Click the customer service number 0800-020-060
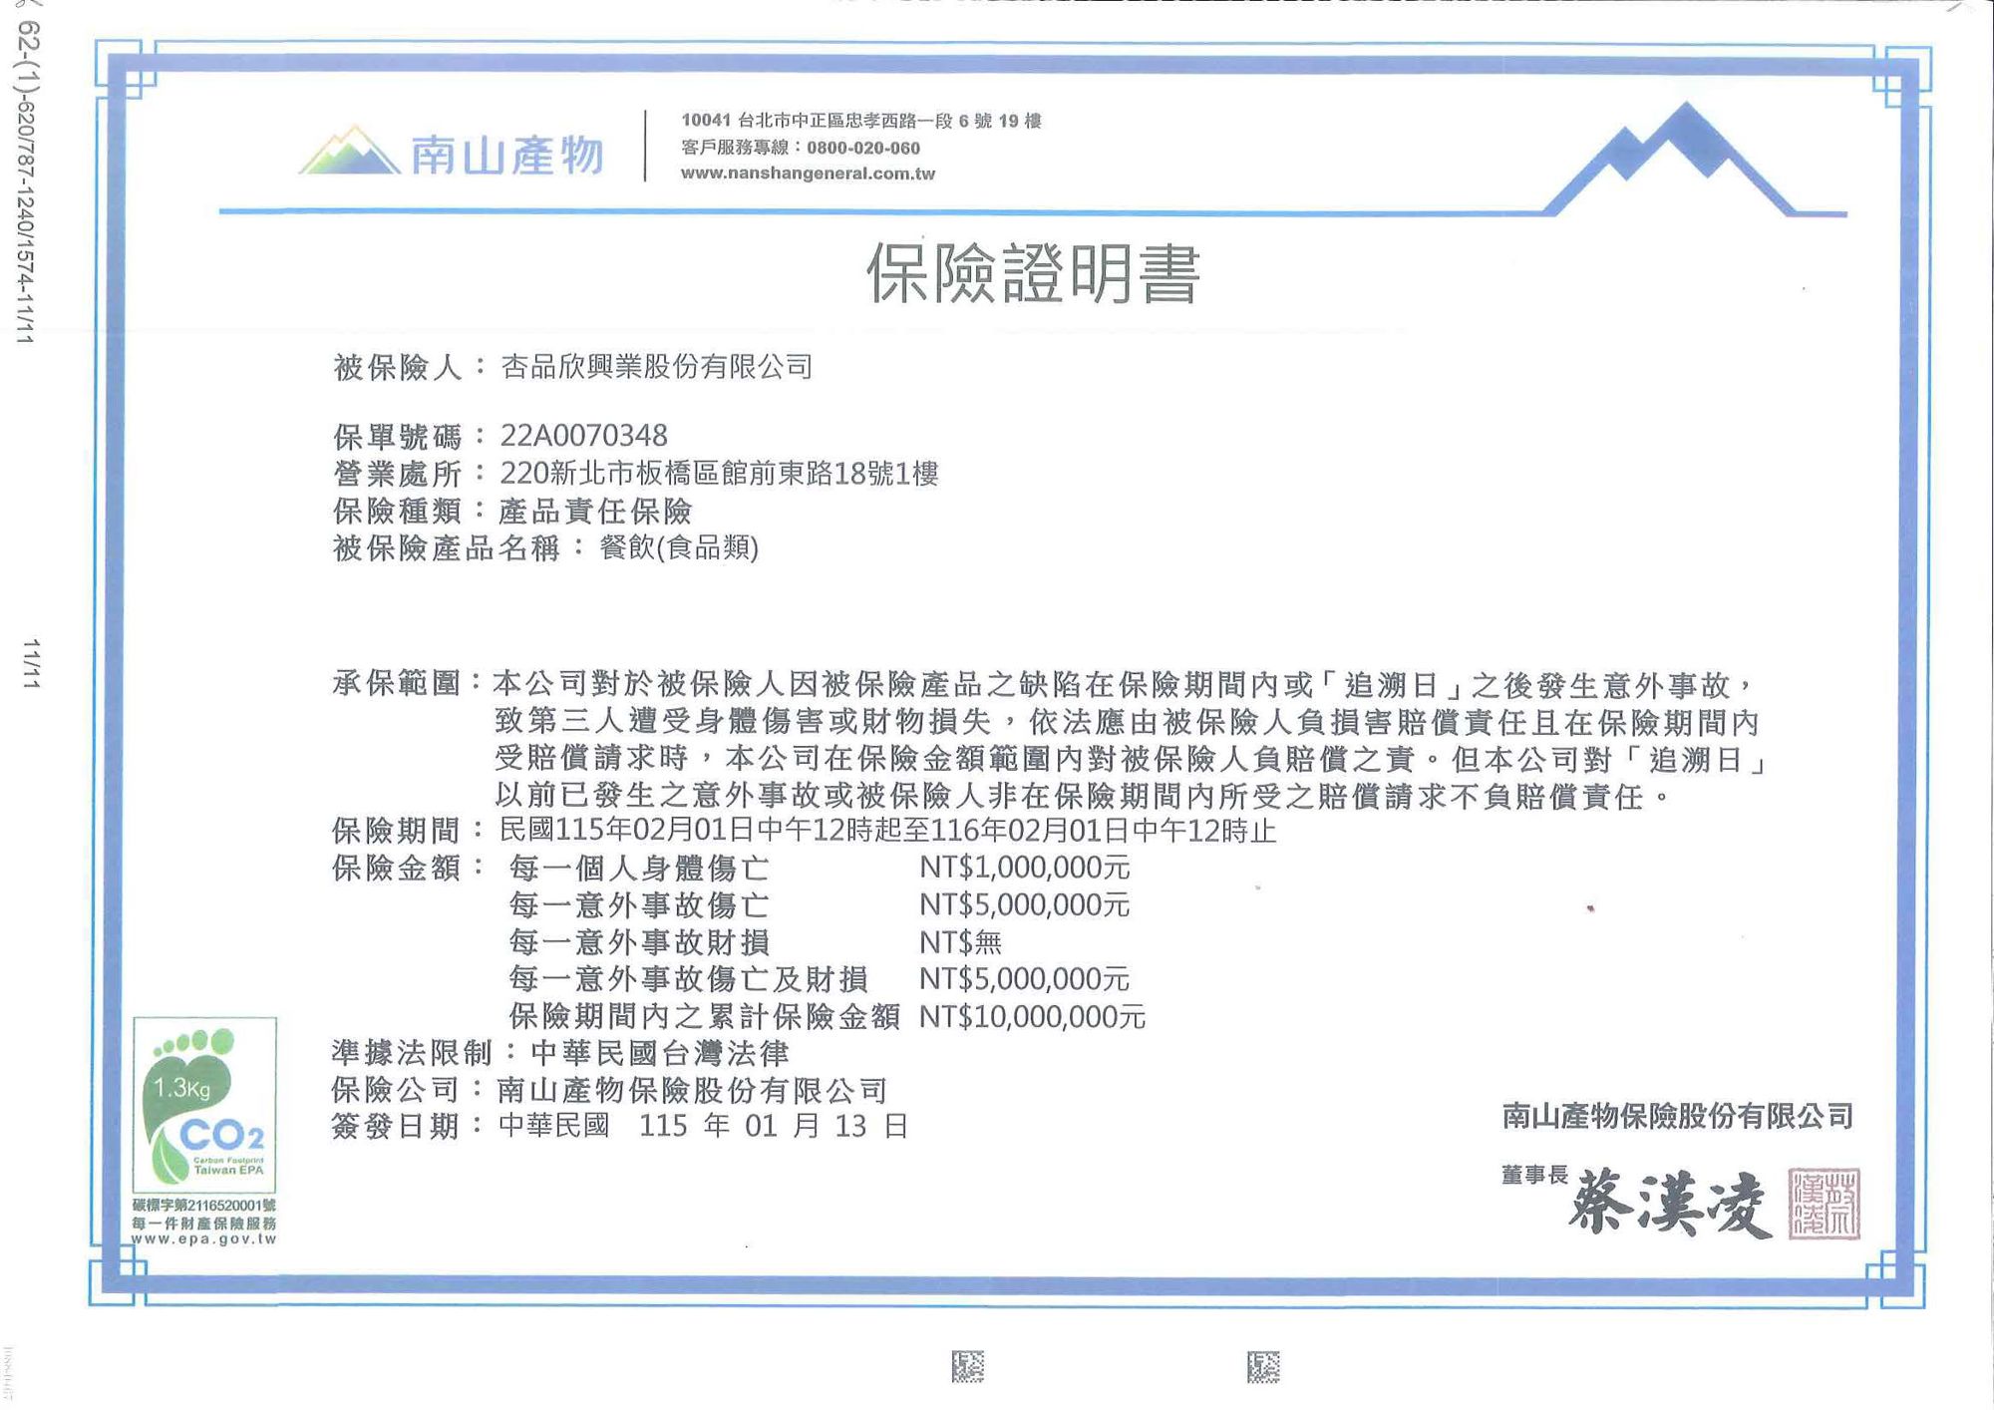1994x1410 pixels. pyautogui.click(x=862, y=148)
